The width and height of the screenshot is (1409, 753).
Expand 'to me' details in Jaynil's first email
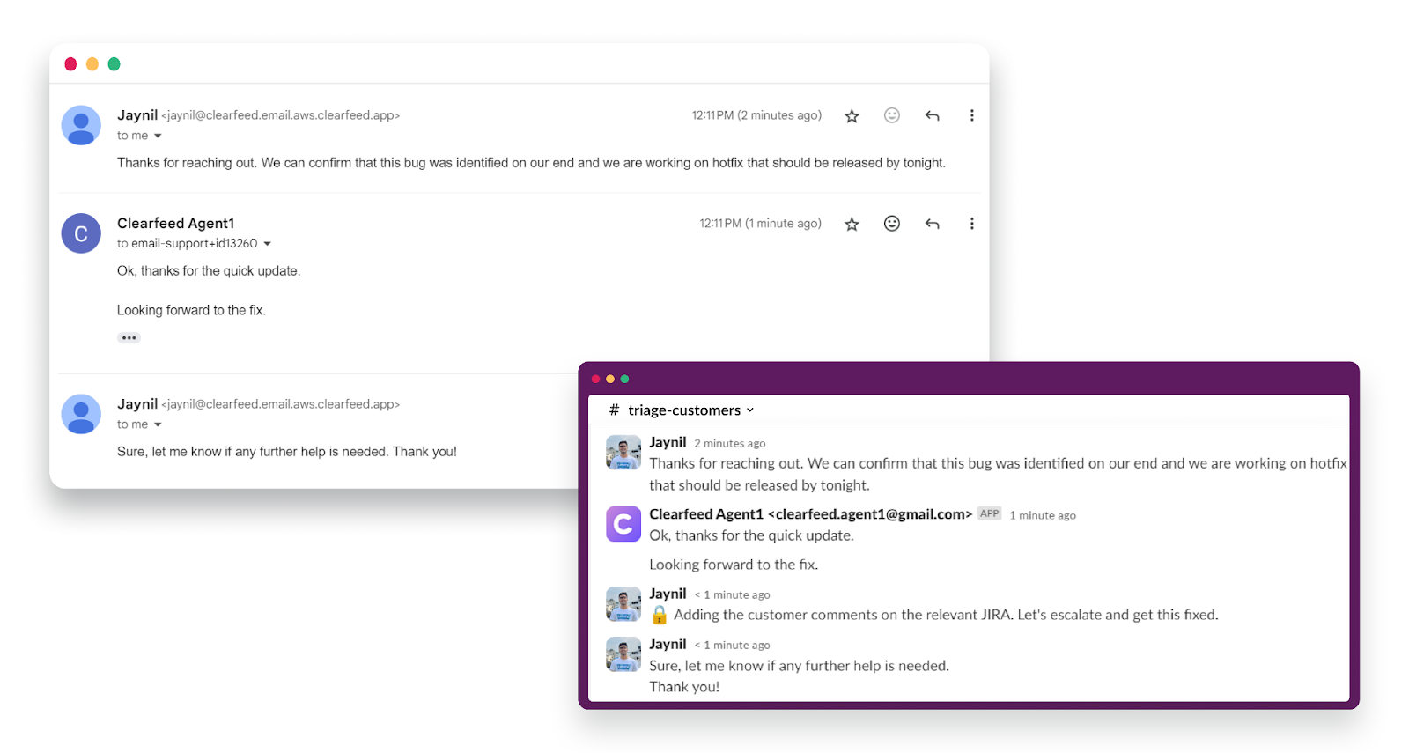158,136
